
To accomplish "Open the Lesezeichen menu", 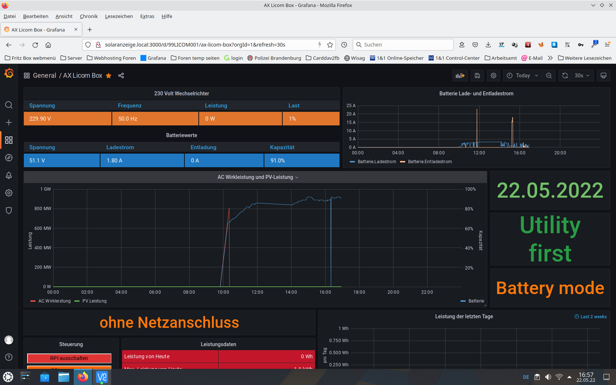I will [119, 16].
